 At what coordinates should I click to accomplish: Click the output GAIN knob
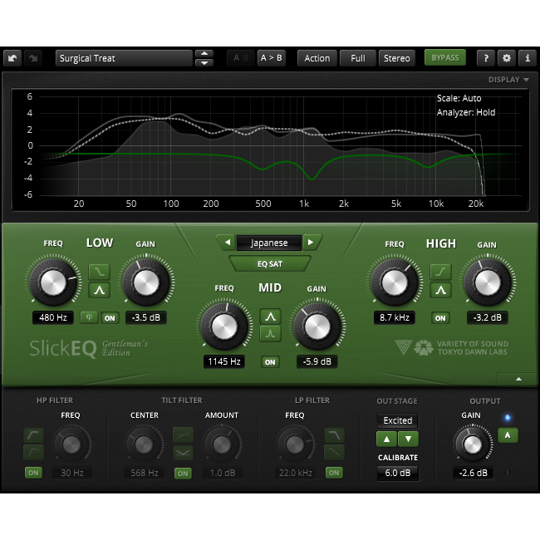[x=473, y=445]
